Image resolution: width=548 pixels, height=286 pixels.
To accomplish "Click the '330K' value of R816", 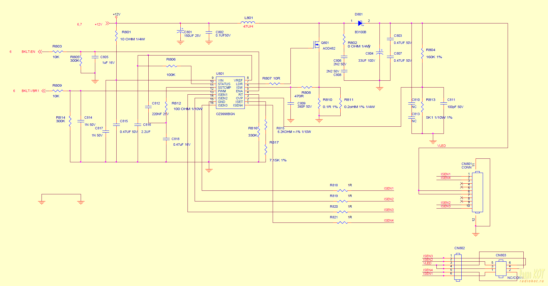I will click(x=253, y=135).
